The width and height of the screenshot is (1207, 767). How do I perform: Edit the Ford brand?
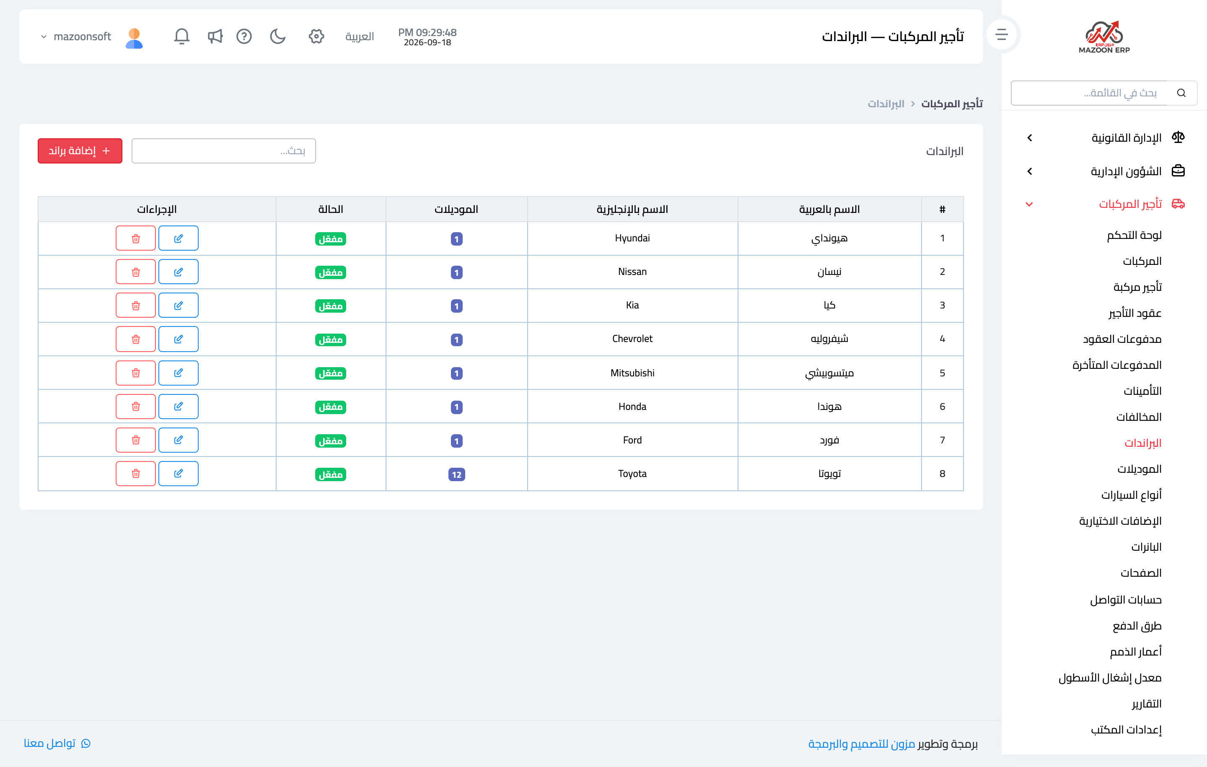[x=179, y=440]
